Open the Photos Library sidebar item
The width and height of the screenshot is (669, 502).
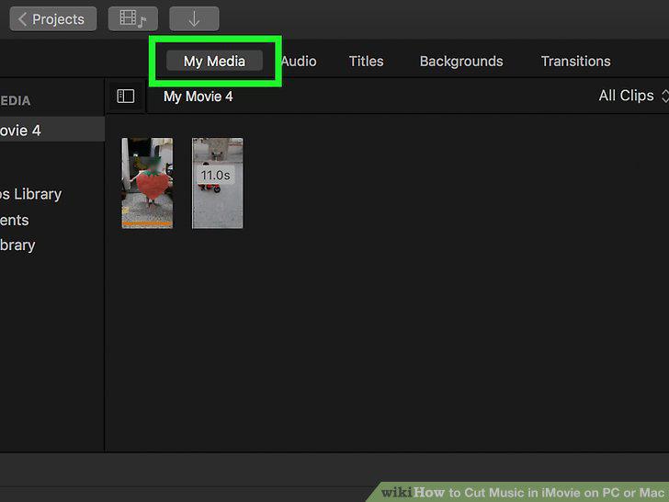click(30, 194)
